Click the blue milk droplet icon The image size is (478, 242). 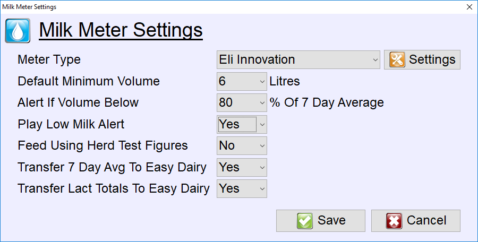coord(18,30)
